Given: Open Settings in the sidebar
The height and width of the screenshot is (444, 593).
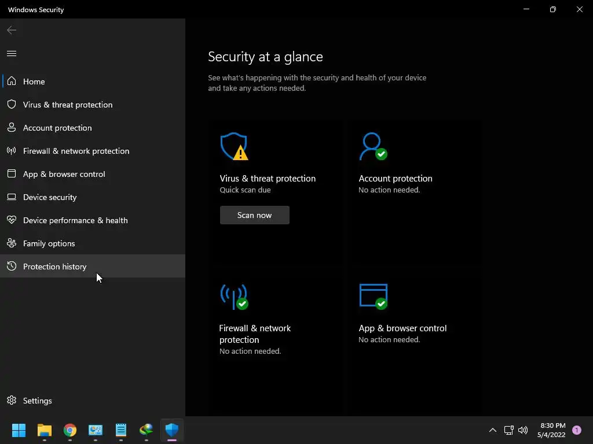Looking at the screenshot, I should tap(93, 401).
